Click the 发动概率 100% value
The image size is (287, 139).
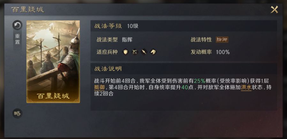pos(223,52)
